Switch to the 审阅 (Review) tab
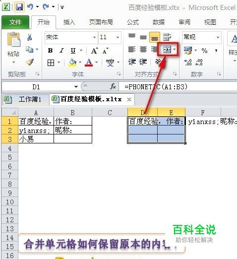Image resolution: width=237 pixels, height=259 pixels. (x=184, y=22)
